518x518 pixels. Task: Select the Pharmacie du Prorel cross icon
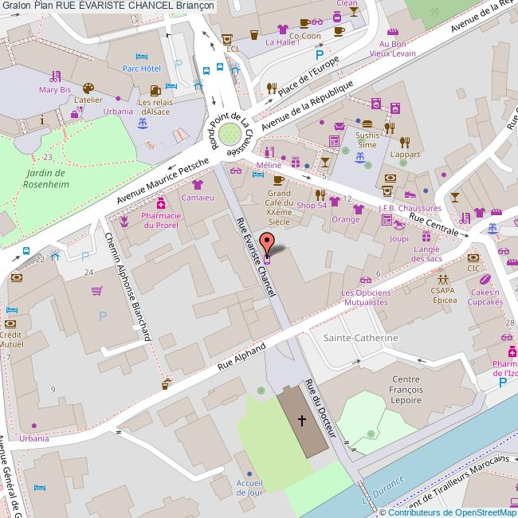tap(161, 205)
